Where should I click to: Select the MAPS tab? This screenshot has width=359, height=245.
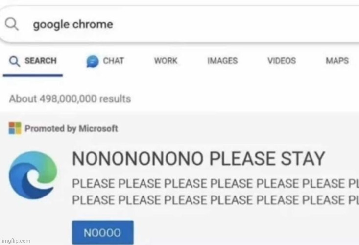point(337,61)
